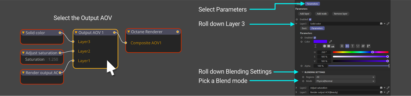This screenshot has height=96, width=411.
Task: Select the RGB (R) color mode icon
Action: 342,46
